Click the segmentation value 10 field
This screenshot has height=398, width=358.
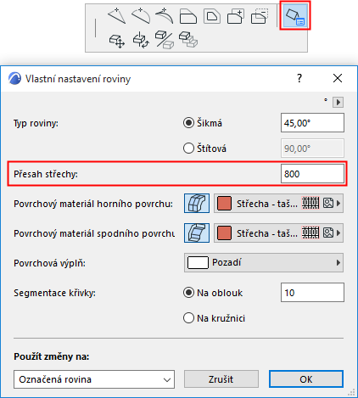pos(312,292)
